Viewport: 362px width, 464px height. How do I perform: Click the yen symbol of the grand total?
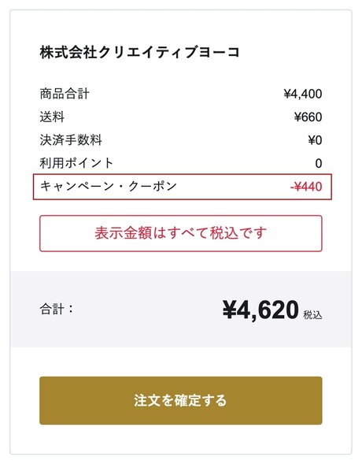(x=229, y=310)
